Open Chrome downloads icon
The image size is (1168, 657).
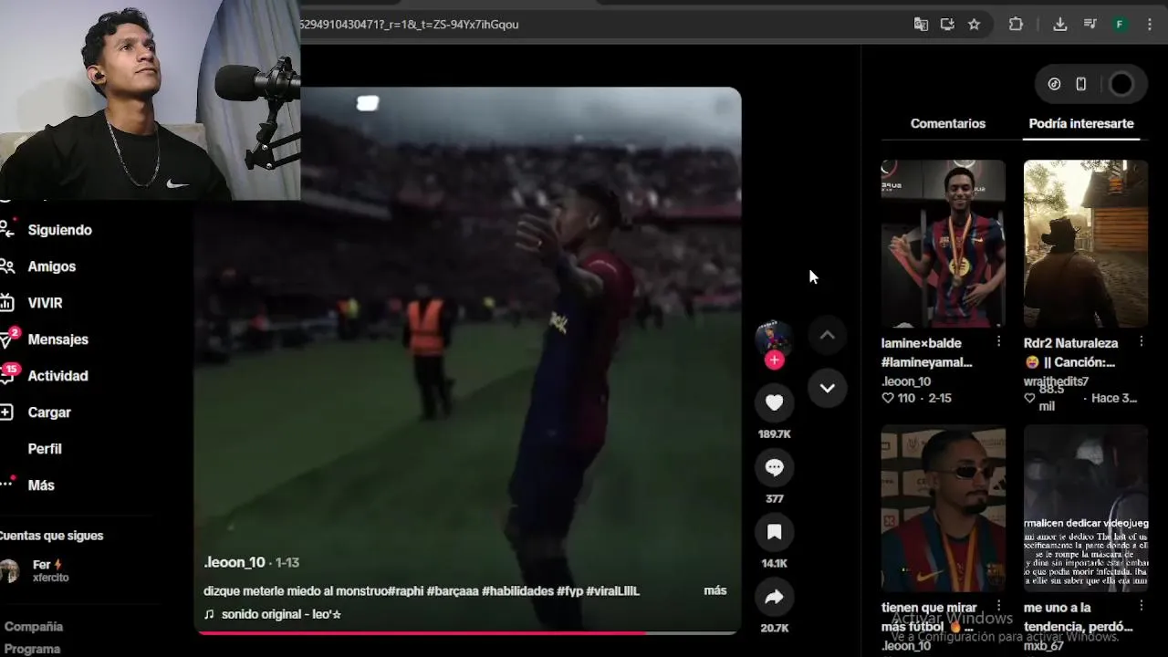(1059, 25)
